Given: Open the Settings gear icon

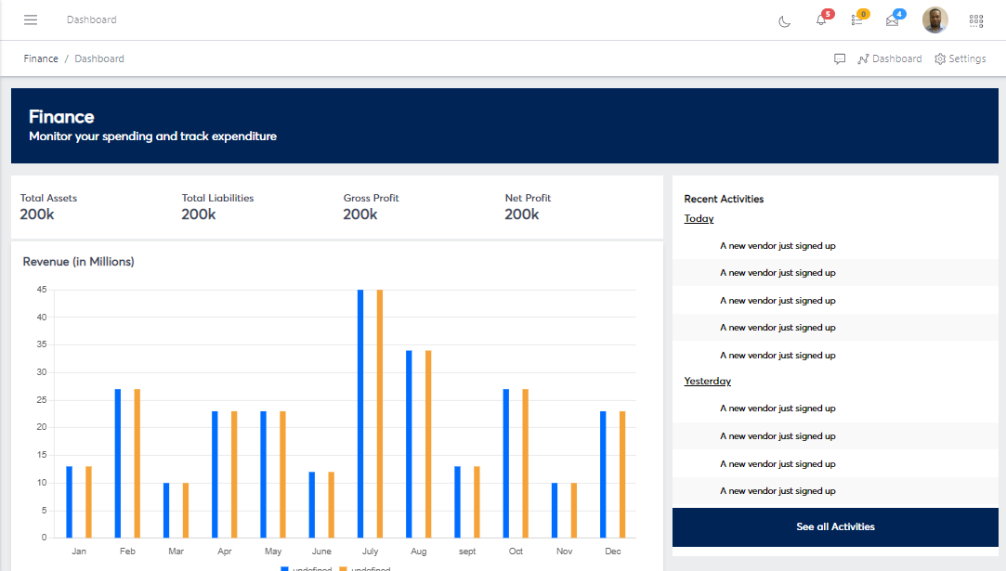Looking at the screenshot, I should (x=939, y=58).
